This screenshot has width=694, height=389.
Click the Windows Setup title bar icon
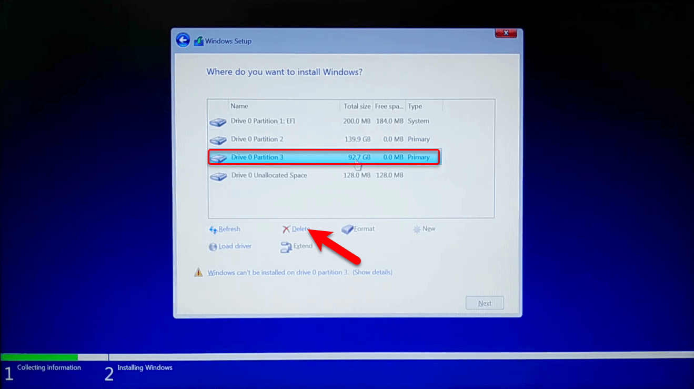pos(198,41)
